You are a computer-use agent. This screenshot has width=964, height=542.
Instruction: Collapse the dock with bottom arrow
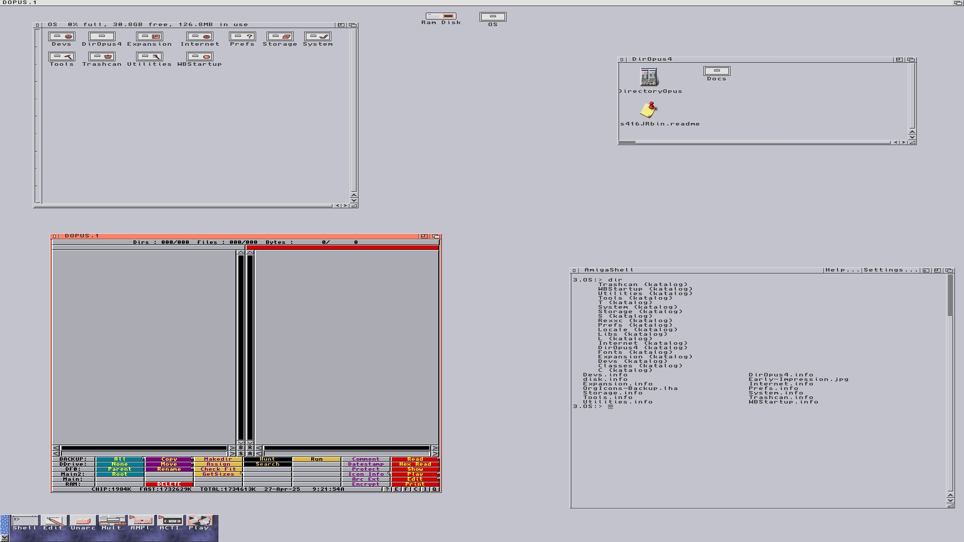coord(4,537)
